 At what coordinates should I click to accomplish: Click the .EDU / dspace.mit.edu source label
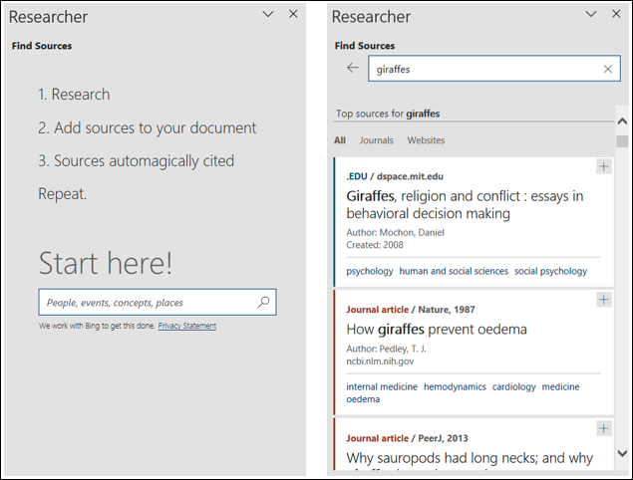click(395, 176)
